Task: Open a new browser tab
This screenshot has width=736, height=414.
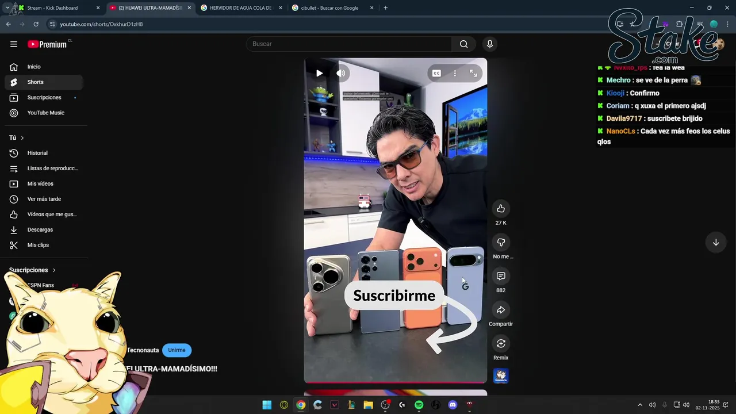Action: click(385, 8)
